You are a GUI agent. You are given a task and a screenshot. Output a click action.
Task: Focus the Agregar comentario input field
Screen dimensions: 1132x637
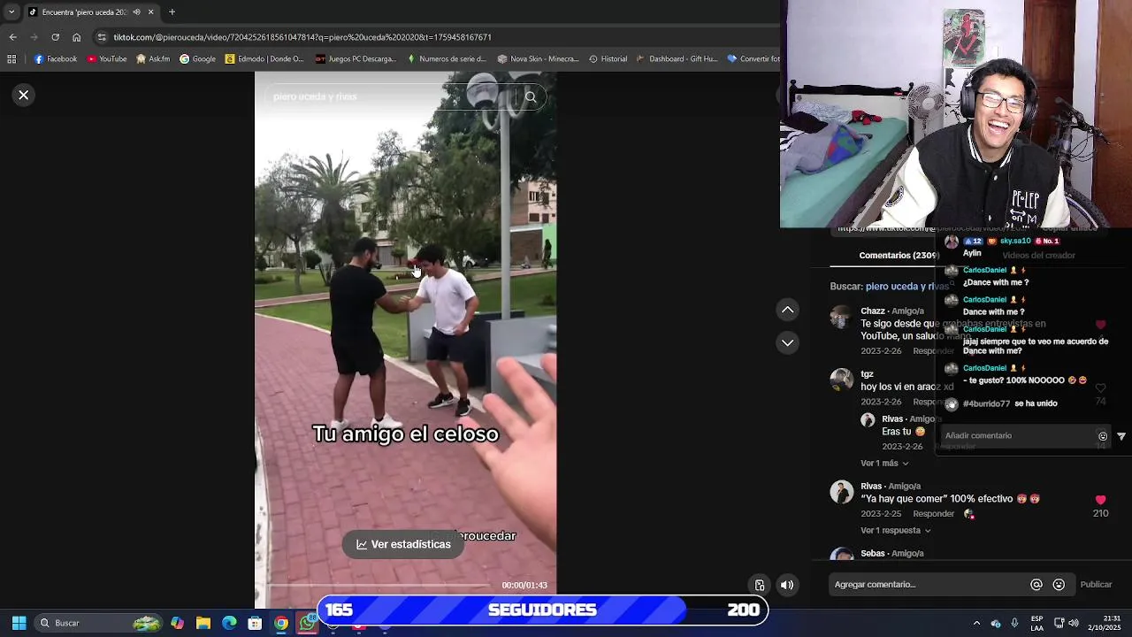point(929,584)
